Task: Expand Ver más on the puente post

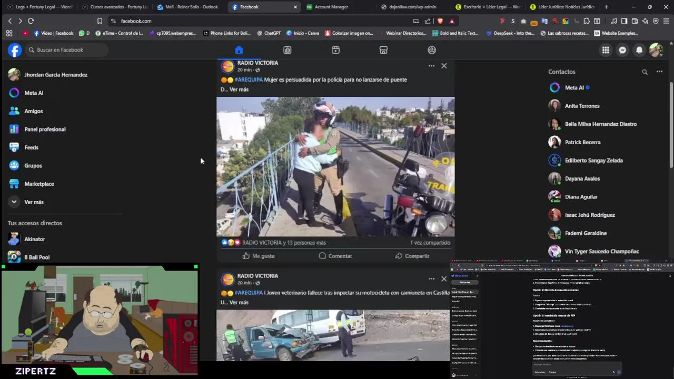Action: coord(239,89)
